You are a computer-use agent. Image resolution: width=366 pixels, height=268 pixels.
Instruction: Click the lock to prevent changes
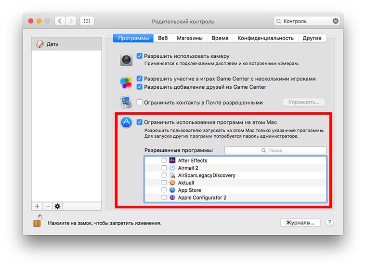pyautogui.click(x=38, y=221)
